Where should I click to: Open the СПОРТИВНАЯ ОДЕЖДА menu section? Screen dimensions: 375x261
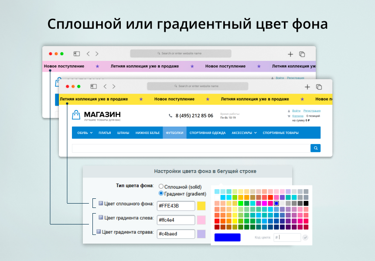(208, 133)
